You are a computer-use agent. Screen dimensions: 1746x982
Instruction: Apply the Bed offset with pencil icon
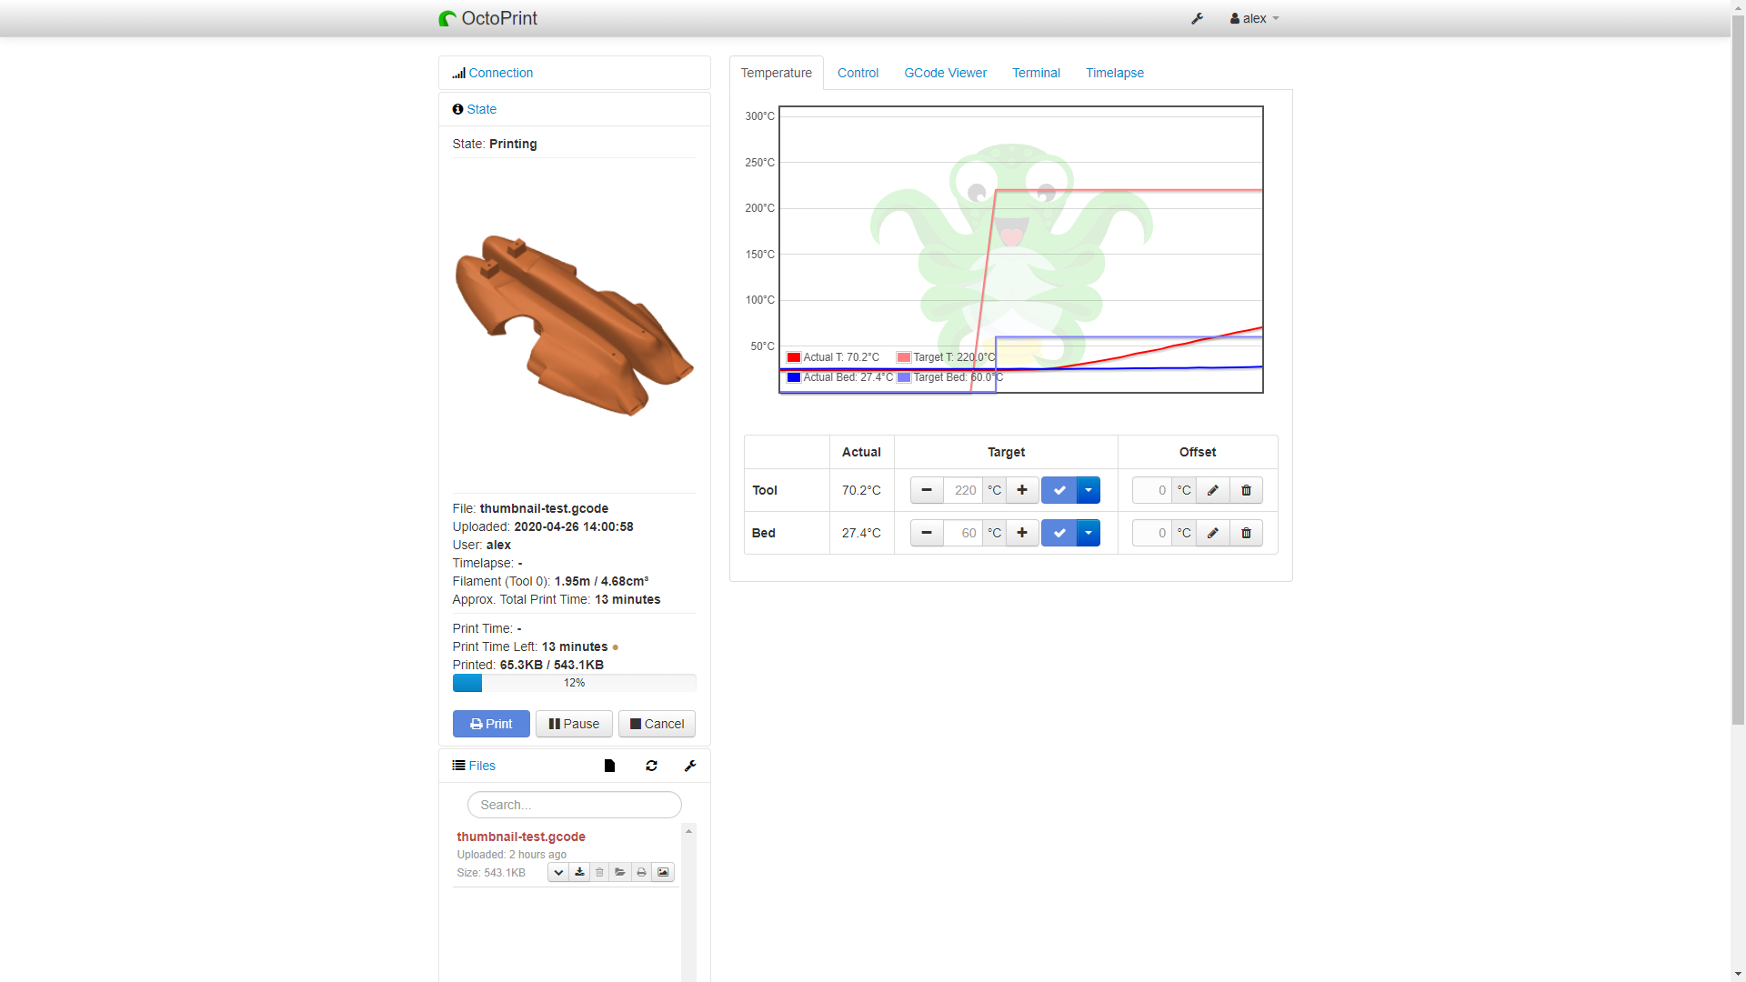pos(1212,533)
